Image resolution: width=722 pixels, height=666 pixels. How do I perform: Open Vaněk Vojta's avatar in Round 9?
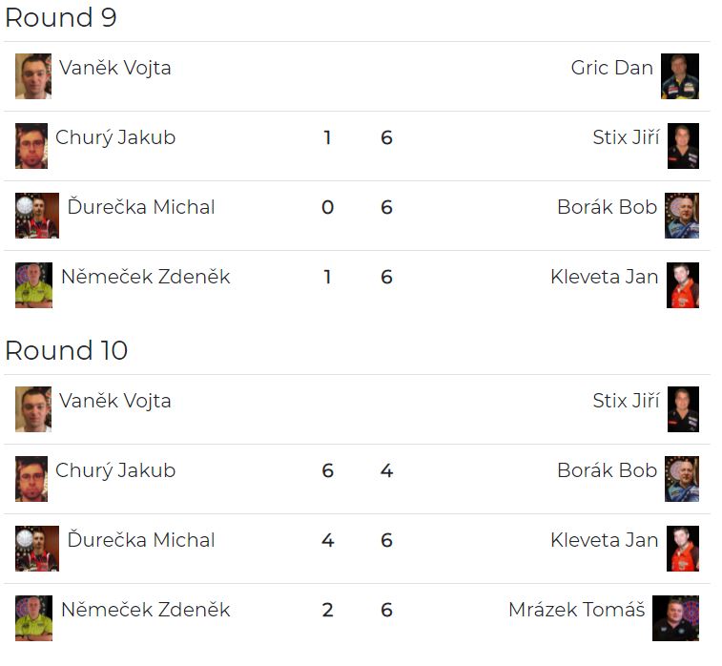coord(33,76)
